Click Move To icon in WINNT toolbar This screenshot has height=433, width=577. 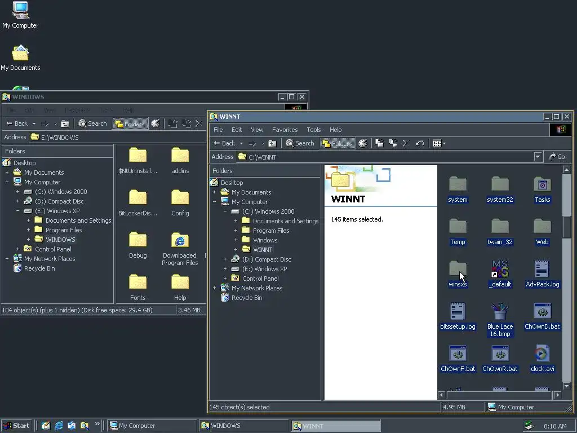pos(379,143)
